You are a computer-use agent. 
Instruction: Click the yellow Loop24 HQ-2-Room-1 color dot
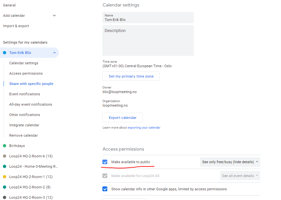coord(5,177)
